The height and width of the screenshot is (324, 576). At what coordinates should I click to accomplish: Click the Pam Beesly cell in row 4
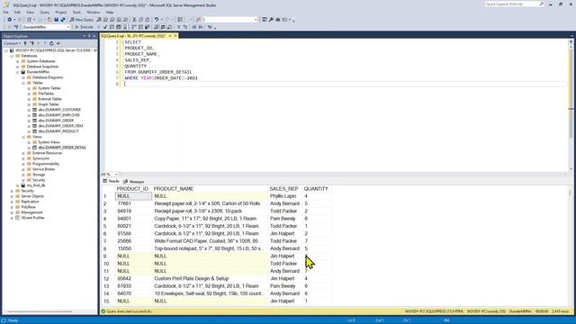[285, 219]
